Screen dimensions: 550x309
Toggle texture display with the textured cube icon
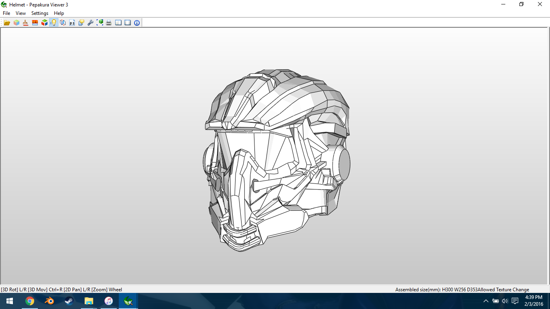coord(17,23)
